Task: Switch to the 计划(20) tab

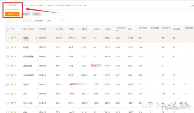Action: (12, 5)
